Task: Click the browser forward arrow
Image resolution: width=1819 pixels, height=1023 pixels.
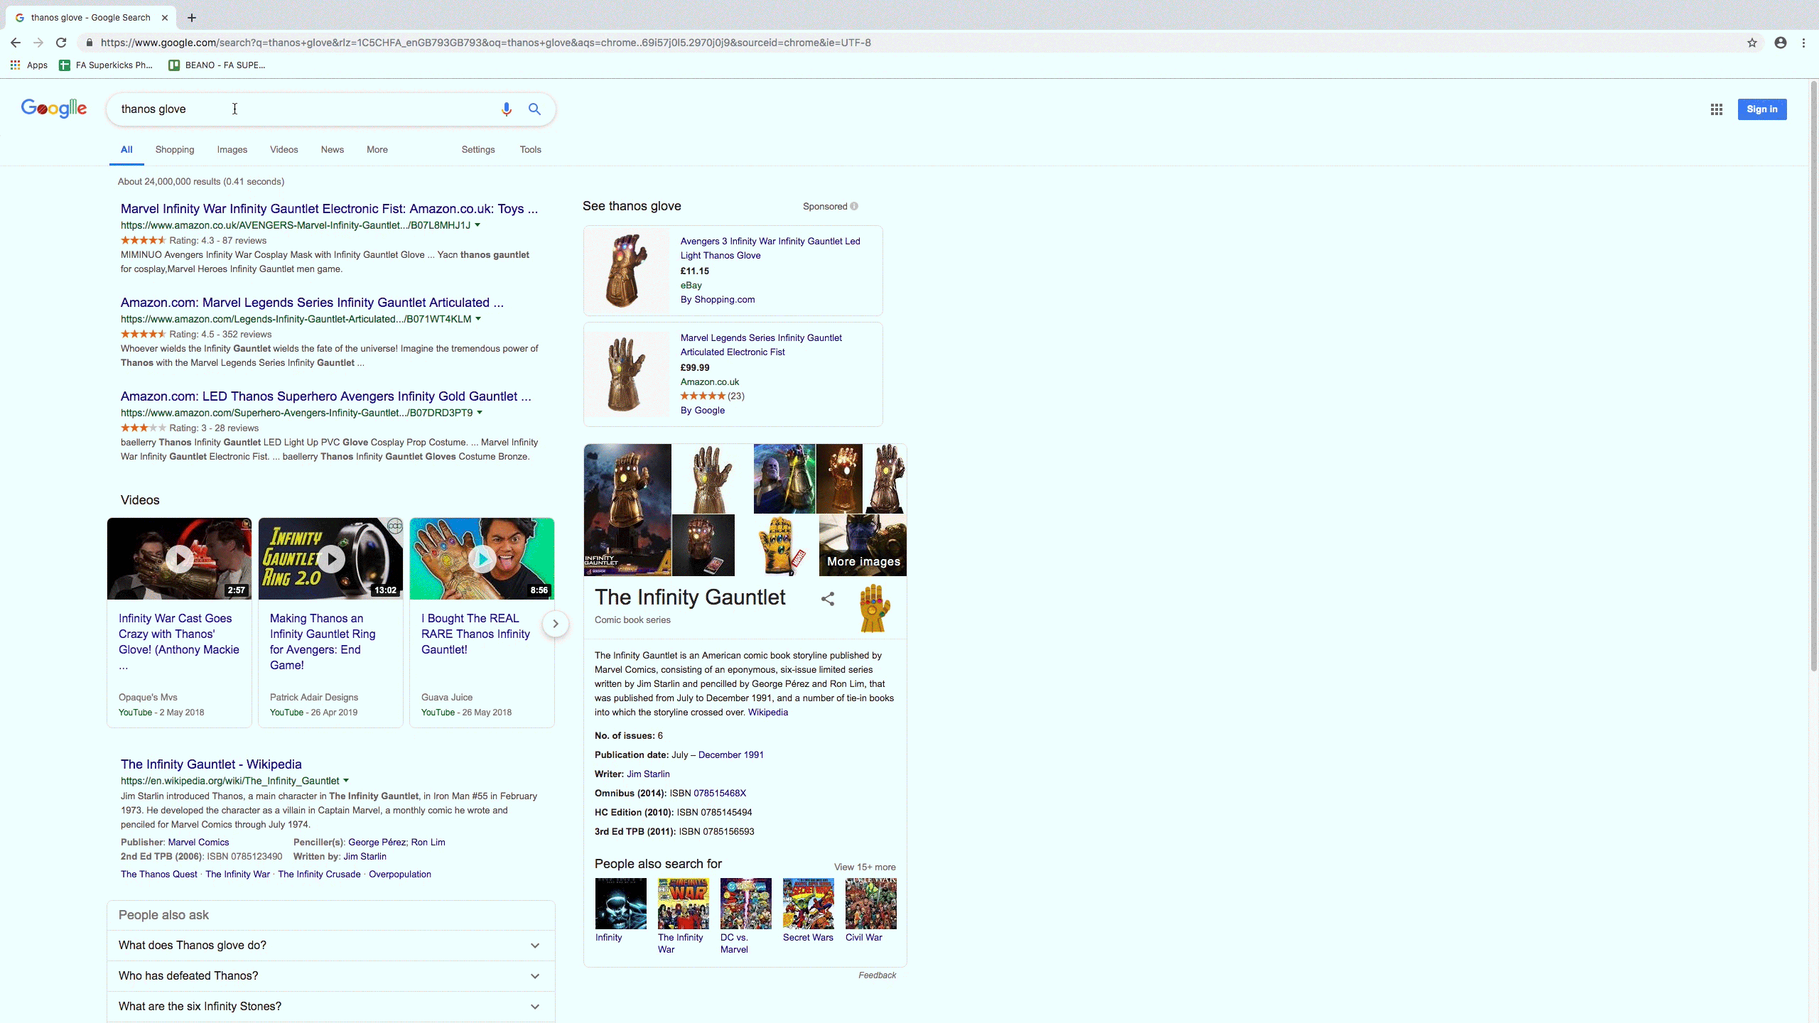Action: [x=38, y=43]
